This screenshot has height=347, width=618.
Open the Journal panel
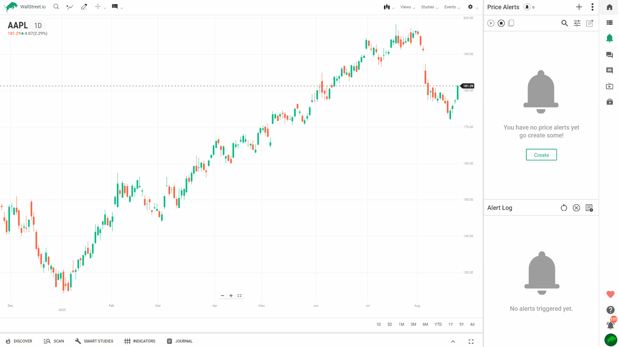[x=180, y=341]
